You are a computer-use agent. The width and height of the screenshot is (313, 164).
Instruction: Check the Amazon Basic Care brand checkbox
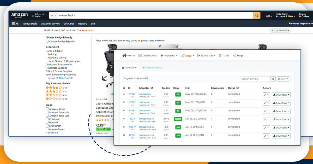47,116
